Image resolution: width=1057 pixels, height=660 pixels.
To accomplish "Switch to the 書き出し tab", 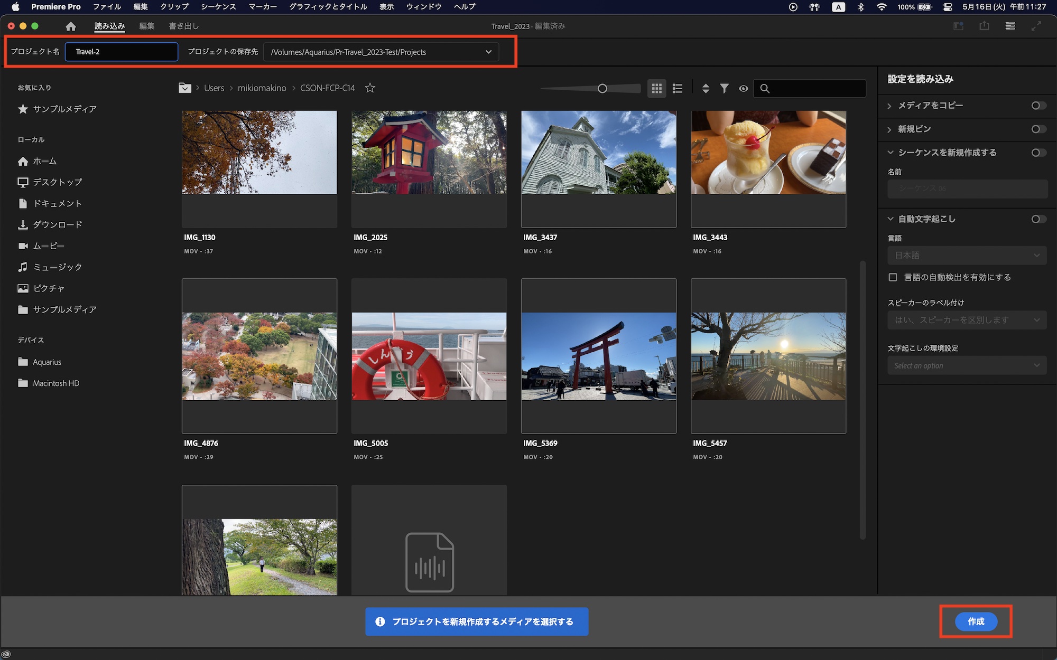I will pyautogui.click(x=183, y=26).
